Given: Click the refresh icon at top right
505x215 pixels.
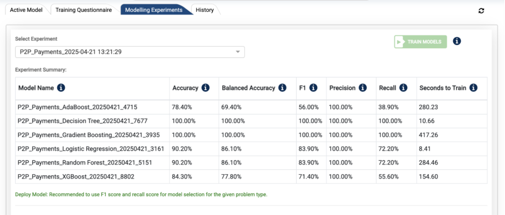Looking at the screenshot, I should click(x=481, y=11).
